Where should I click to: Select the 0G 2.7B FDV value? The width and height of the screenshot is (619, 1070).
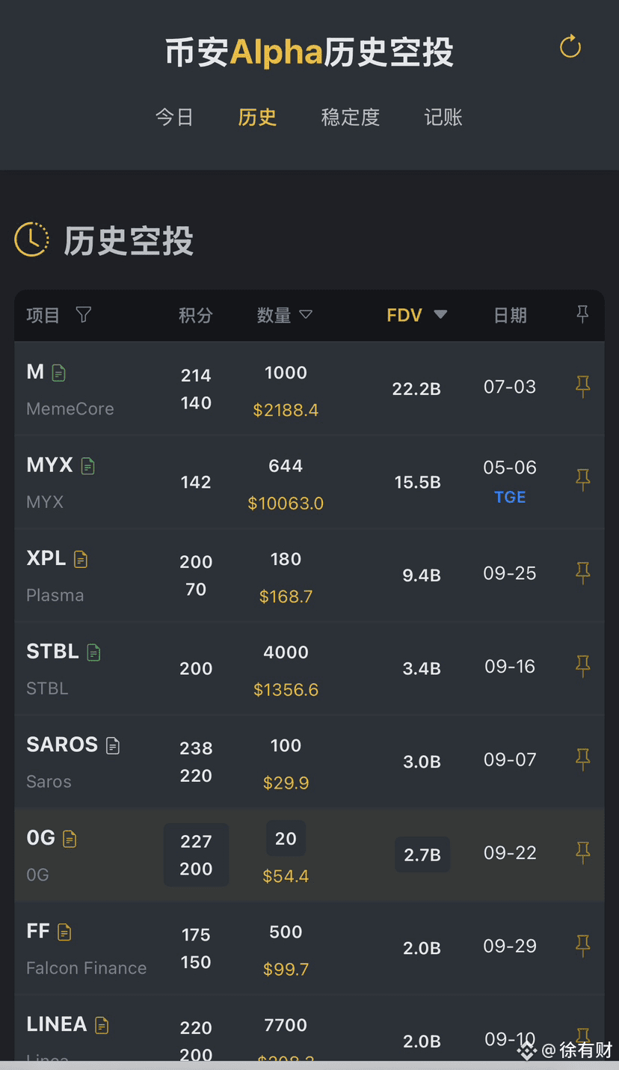click(x=422, y=855)
